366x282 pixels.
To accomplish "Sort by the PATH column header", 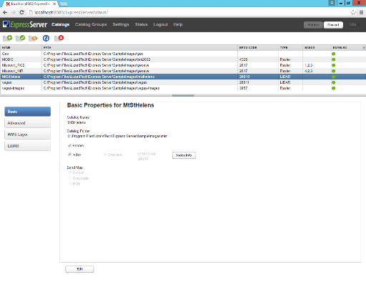I will click(x=139, y=48).
